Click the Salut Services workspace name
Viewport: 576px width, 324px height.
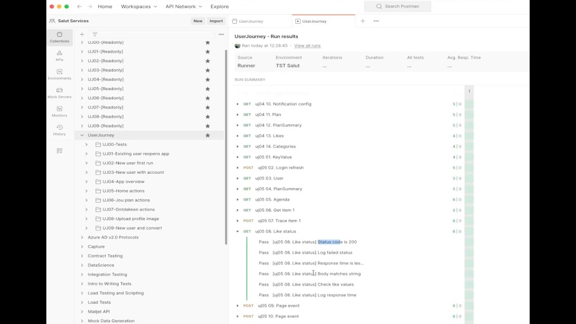point(73,21)
